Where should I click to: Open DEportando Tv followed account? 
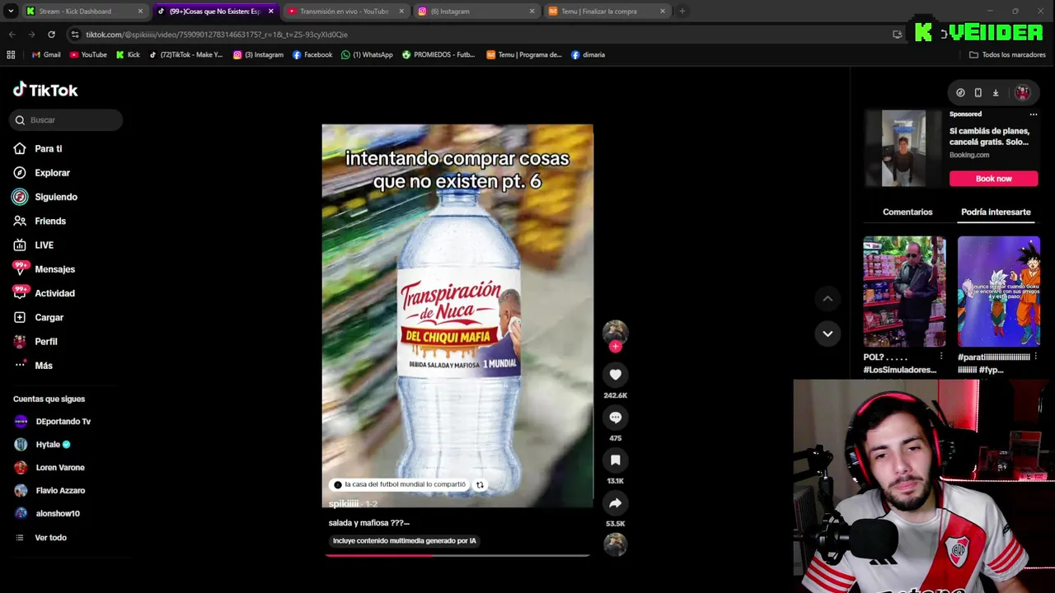[x=53, y=422]
